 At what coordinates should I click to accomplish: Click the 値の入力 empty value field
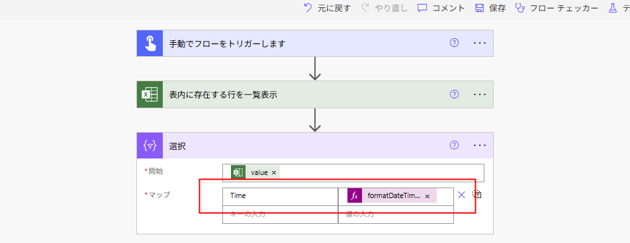[x=396, y=215]
